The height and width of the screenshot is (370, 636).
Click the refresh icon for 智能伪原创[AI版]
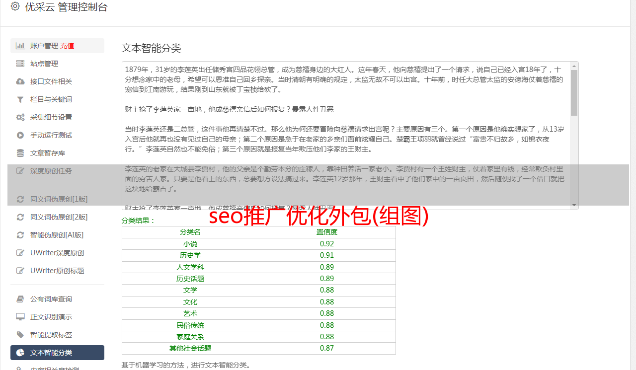point(20,235)
